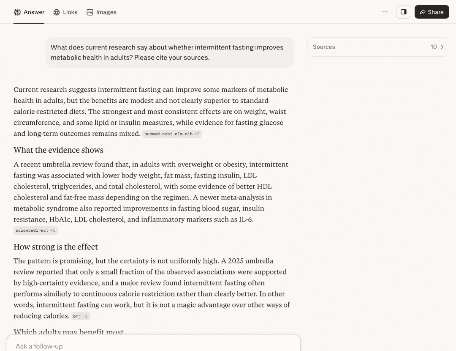
Task: Open the three-dot more options menu
Action: point(385,12)
